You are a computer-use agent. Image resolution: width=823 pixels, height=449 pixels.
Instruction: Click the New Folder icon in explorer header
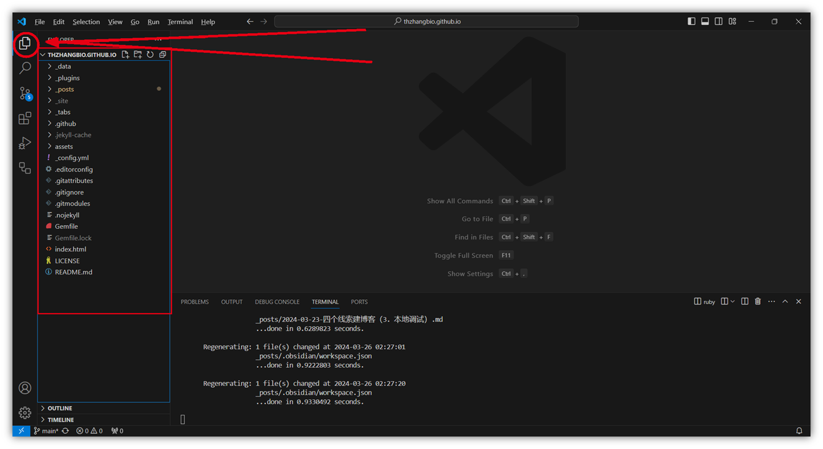[x=138, y=55]
